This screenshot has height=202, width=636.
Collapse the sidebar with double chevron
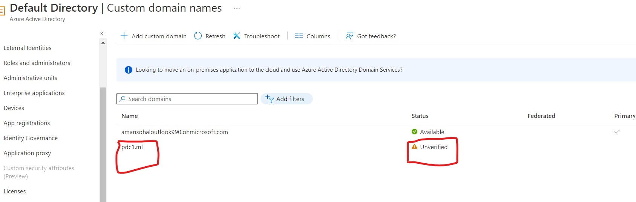pyautogui.click(x=101, y=33)
